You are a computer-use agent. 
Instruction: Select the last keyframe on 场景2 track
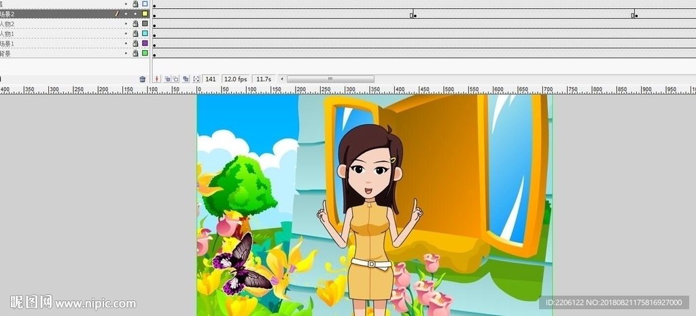point(636,16)
